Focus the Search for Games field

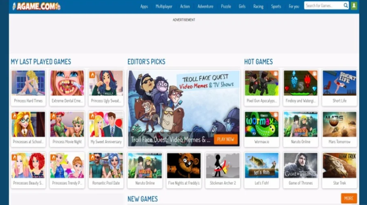pos(324,5)
